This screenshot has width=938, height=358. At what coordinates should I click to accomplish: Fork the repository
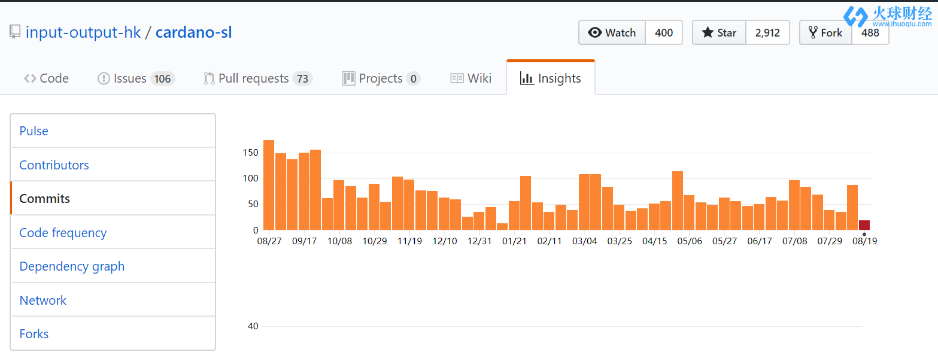click(825, 32)
